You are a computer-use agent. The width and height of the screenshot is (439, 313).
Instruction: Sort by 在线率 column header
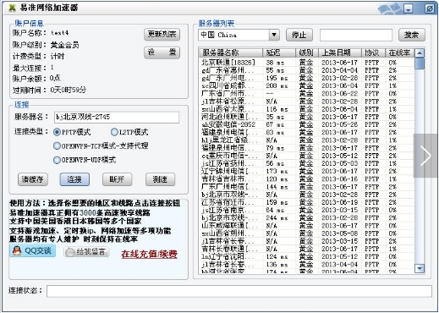pos(400,52)
